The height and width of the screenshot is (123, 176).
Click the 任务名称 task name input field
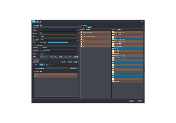coord(59,27)
